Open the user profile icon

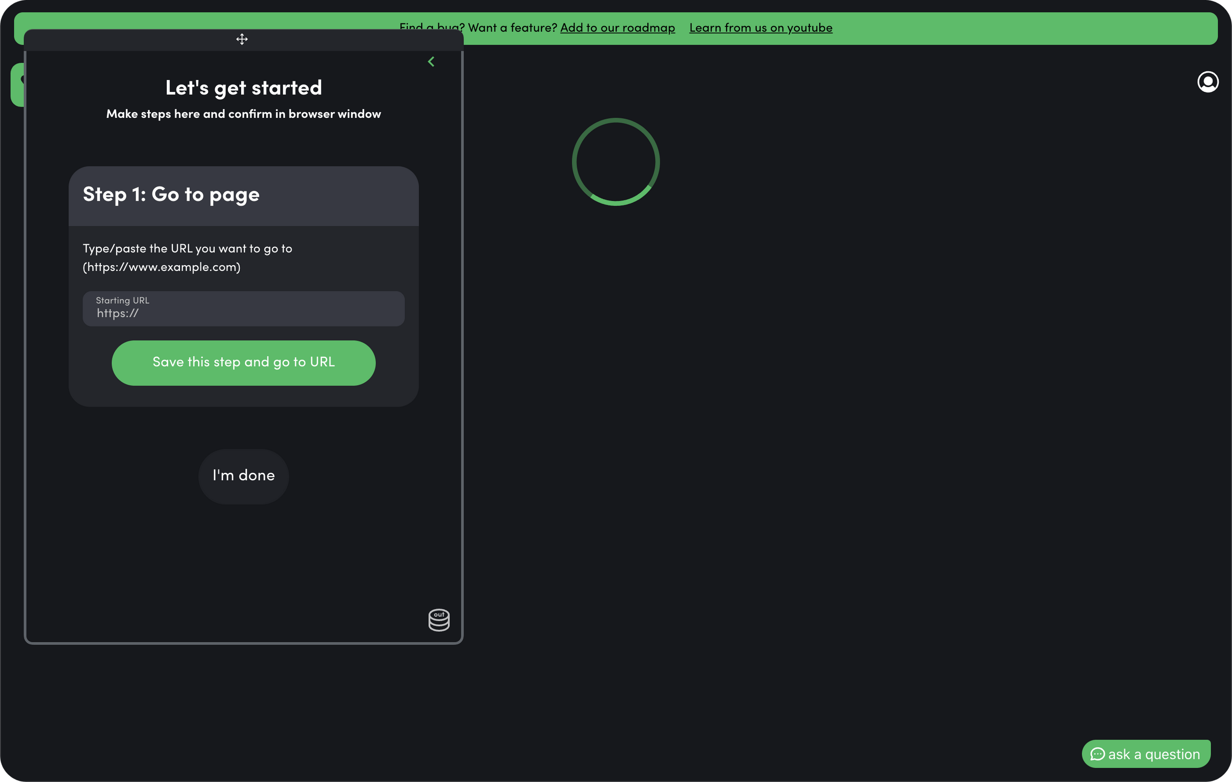tap(1207, 82)
